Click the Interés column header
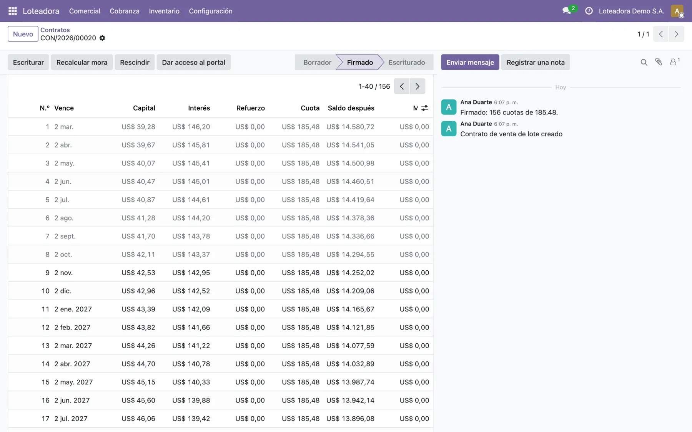 199,108
